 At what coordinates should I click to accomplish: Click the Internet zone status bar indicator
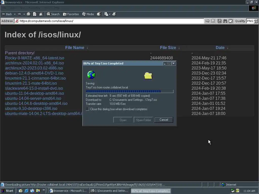point(229,185)
